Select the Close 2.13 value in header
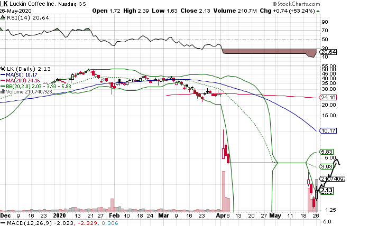 [x=195, y=11]
